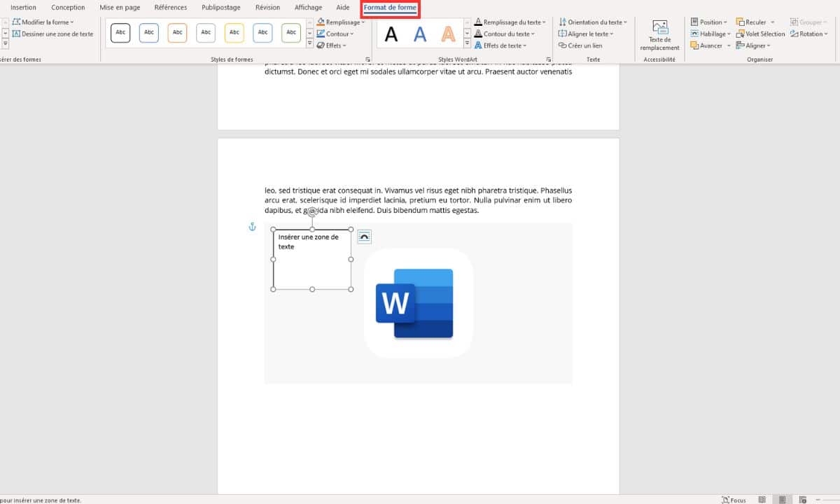Click the rotation handle above text box
Image resolution: width=840 pixels, height=504 pixels.
coord(312,212)
